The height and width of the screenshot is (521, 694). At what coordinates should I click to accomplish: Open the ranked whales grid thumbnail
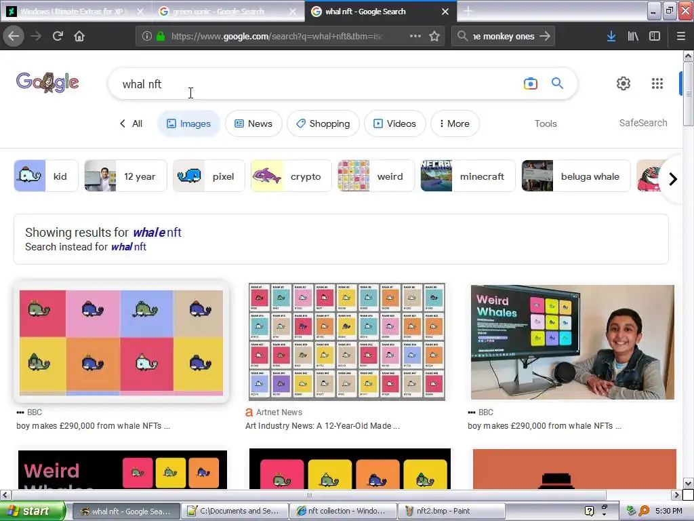[x=346, y=342]
